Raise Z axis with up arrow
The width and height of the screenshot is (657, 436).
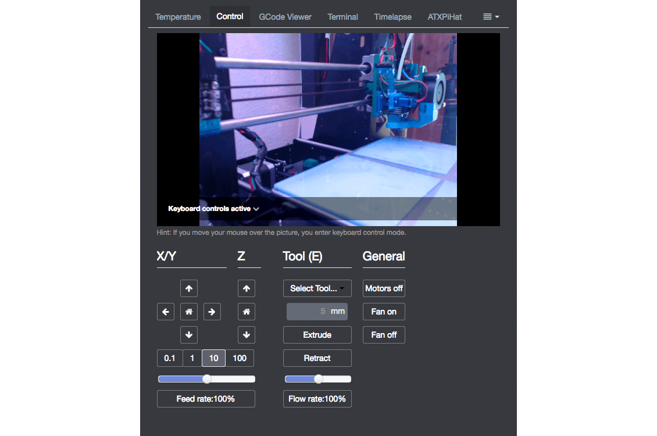coord(246,288)
